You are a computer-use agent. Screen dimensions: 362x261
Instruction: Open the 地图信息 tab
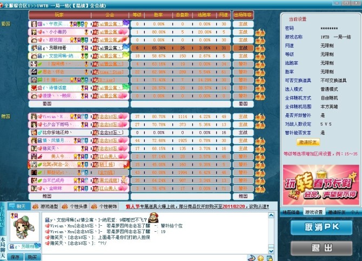pyautogui.click(x=291, y=212)
